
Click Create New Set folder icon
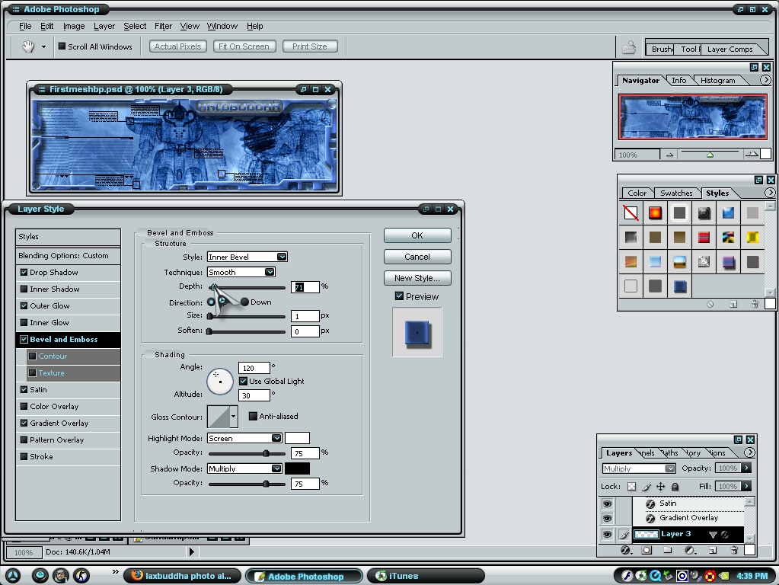pyautogui.click(x=667, y=550)
